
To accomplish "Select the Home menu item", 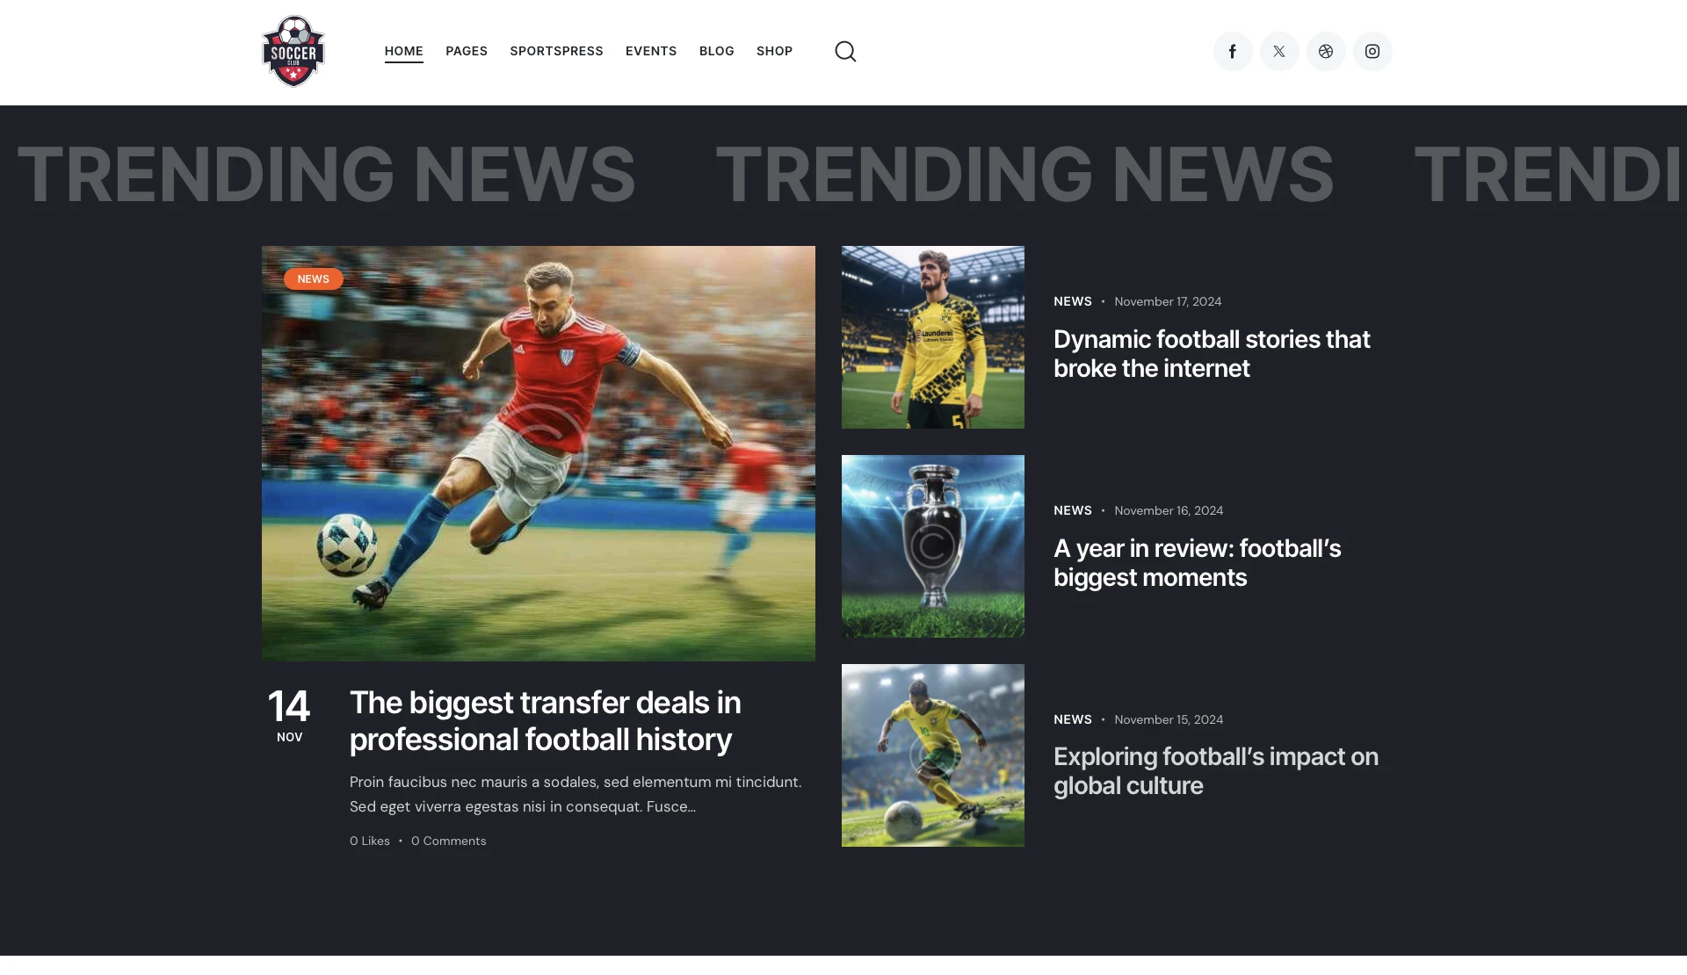I will pos(403,51).
